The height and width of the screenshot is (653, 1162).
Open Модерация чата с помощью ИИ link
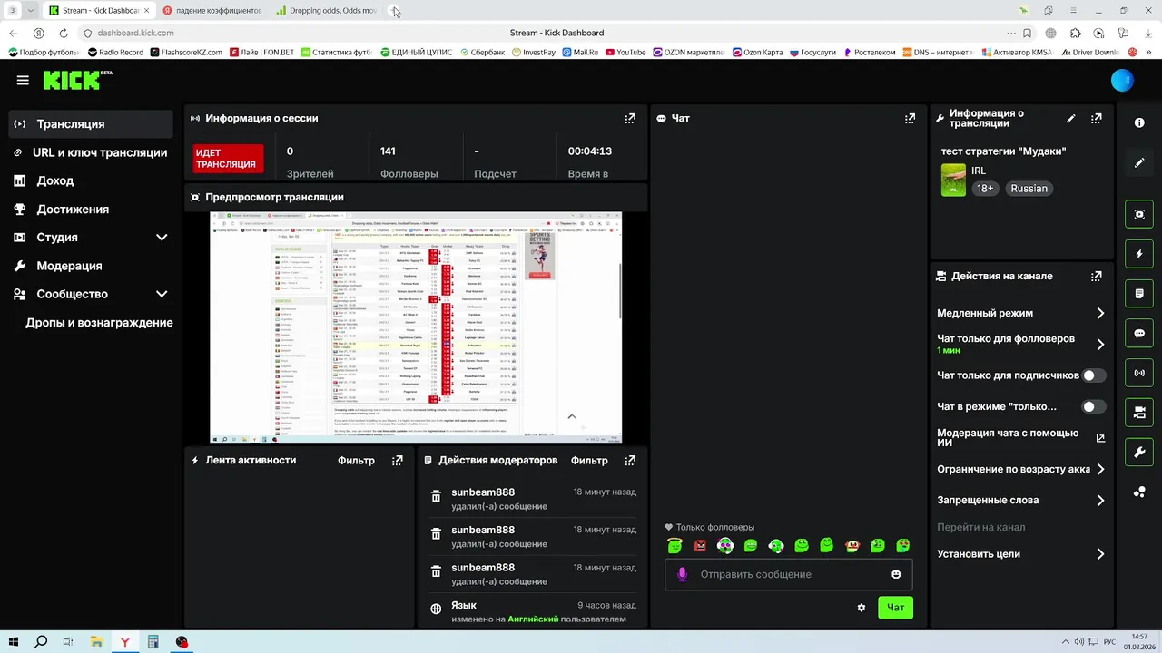pyautogui.click(x=1021, y=438)
